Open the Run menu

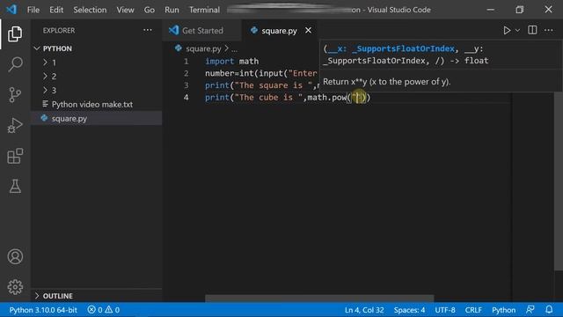pos(172,10)
